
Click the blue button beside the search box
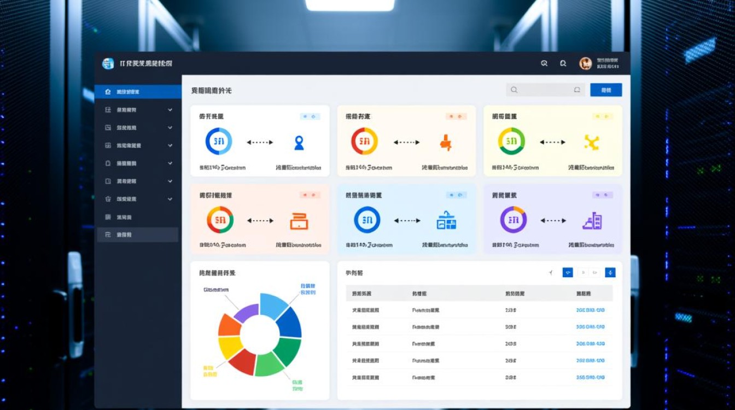(x=606, y=90)
